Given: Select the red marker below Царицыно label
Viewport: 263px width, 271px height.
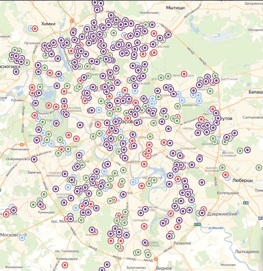Looking at the screenshot, I should coord(144,226).
